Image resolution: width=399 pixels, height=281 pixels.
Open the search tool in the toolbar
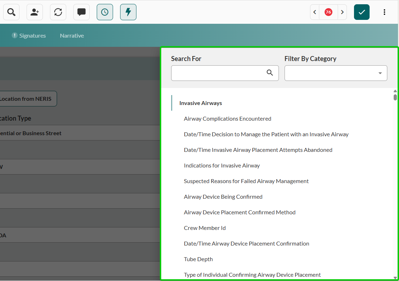tap(11, 12)
